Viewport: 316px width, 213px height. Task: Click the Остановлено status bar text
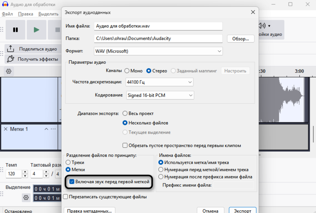coord(18,211)
